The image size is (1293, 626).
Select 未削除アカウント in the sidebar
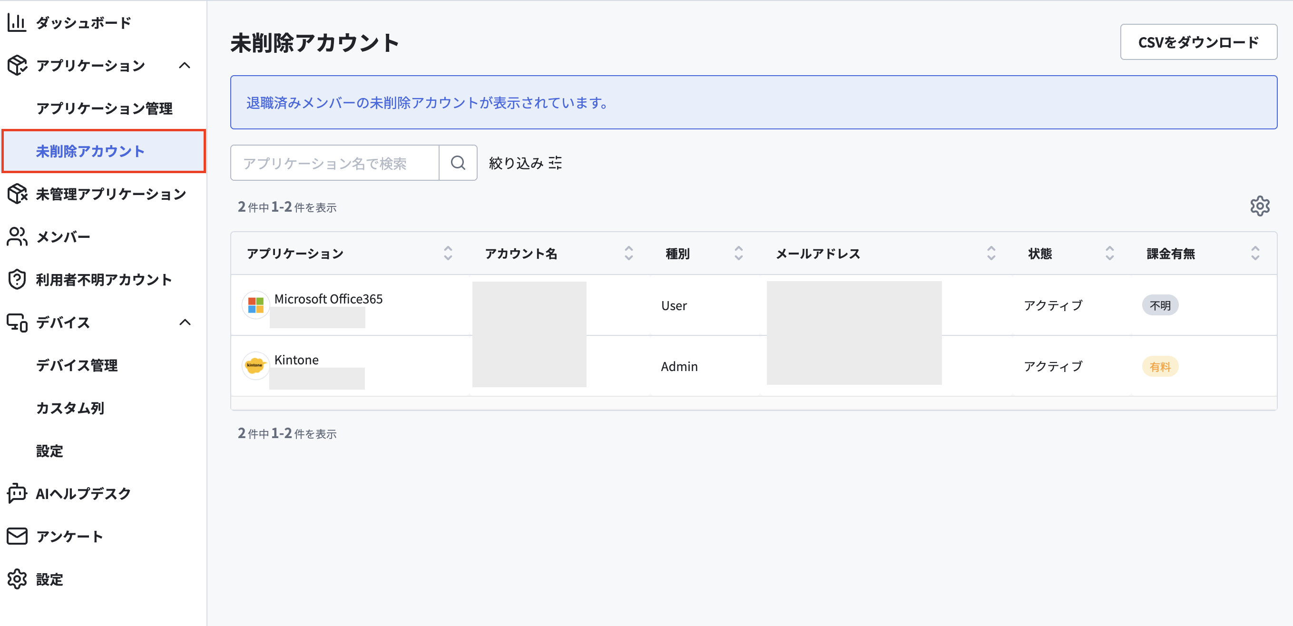click(104, 151)
